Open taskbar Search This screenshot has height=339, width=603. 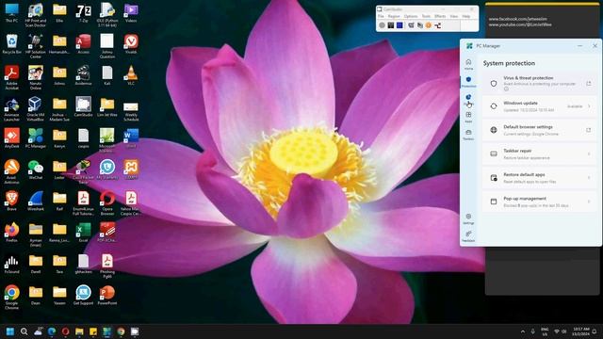click(24, 331)
